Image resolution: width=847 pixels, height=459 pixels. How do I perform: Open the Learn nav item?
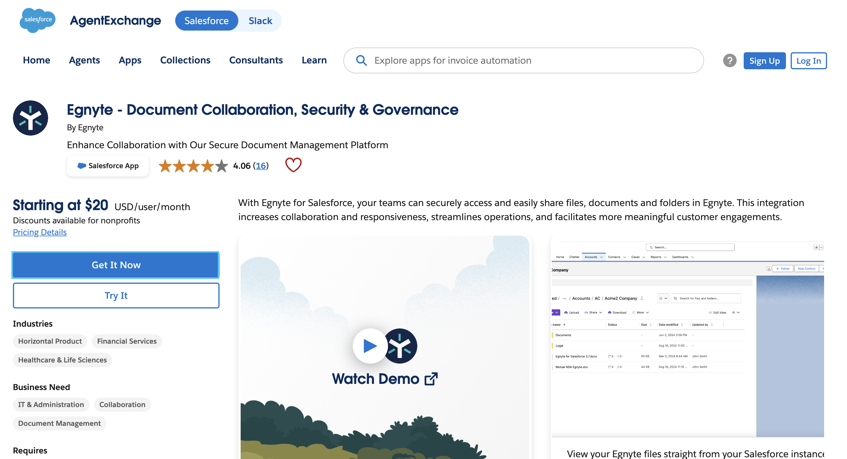click(x=314, y=60)
